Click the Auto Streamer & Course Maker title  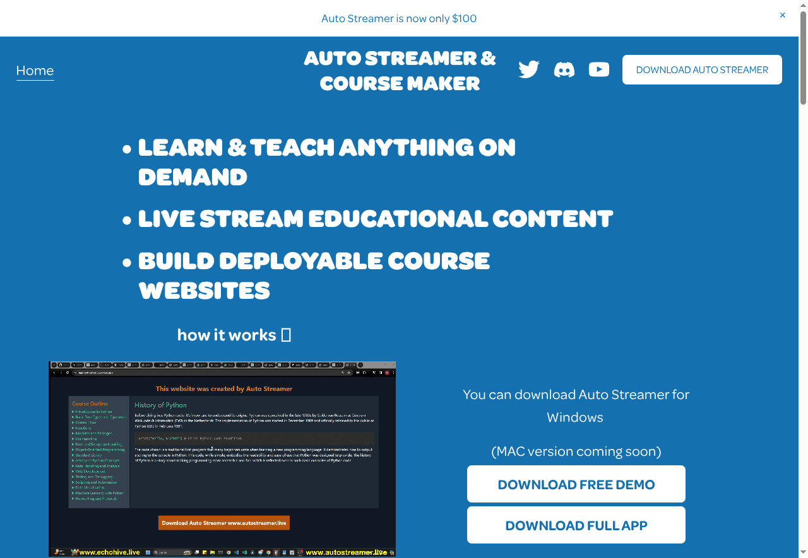[x=400, y=70]
